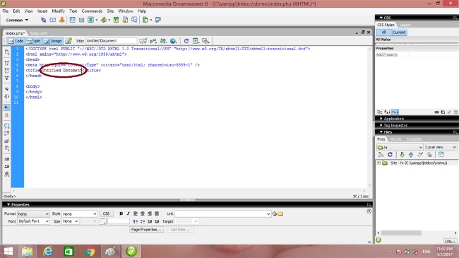Open the Validate Markup icon menu
Viewport: 459px width, 258px height.
(x=153, y=41)
